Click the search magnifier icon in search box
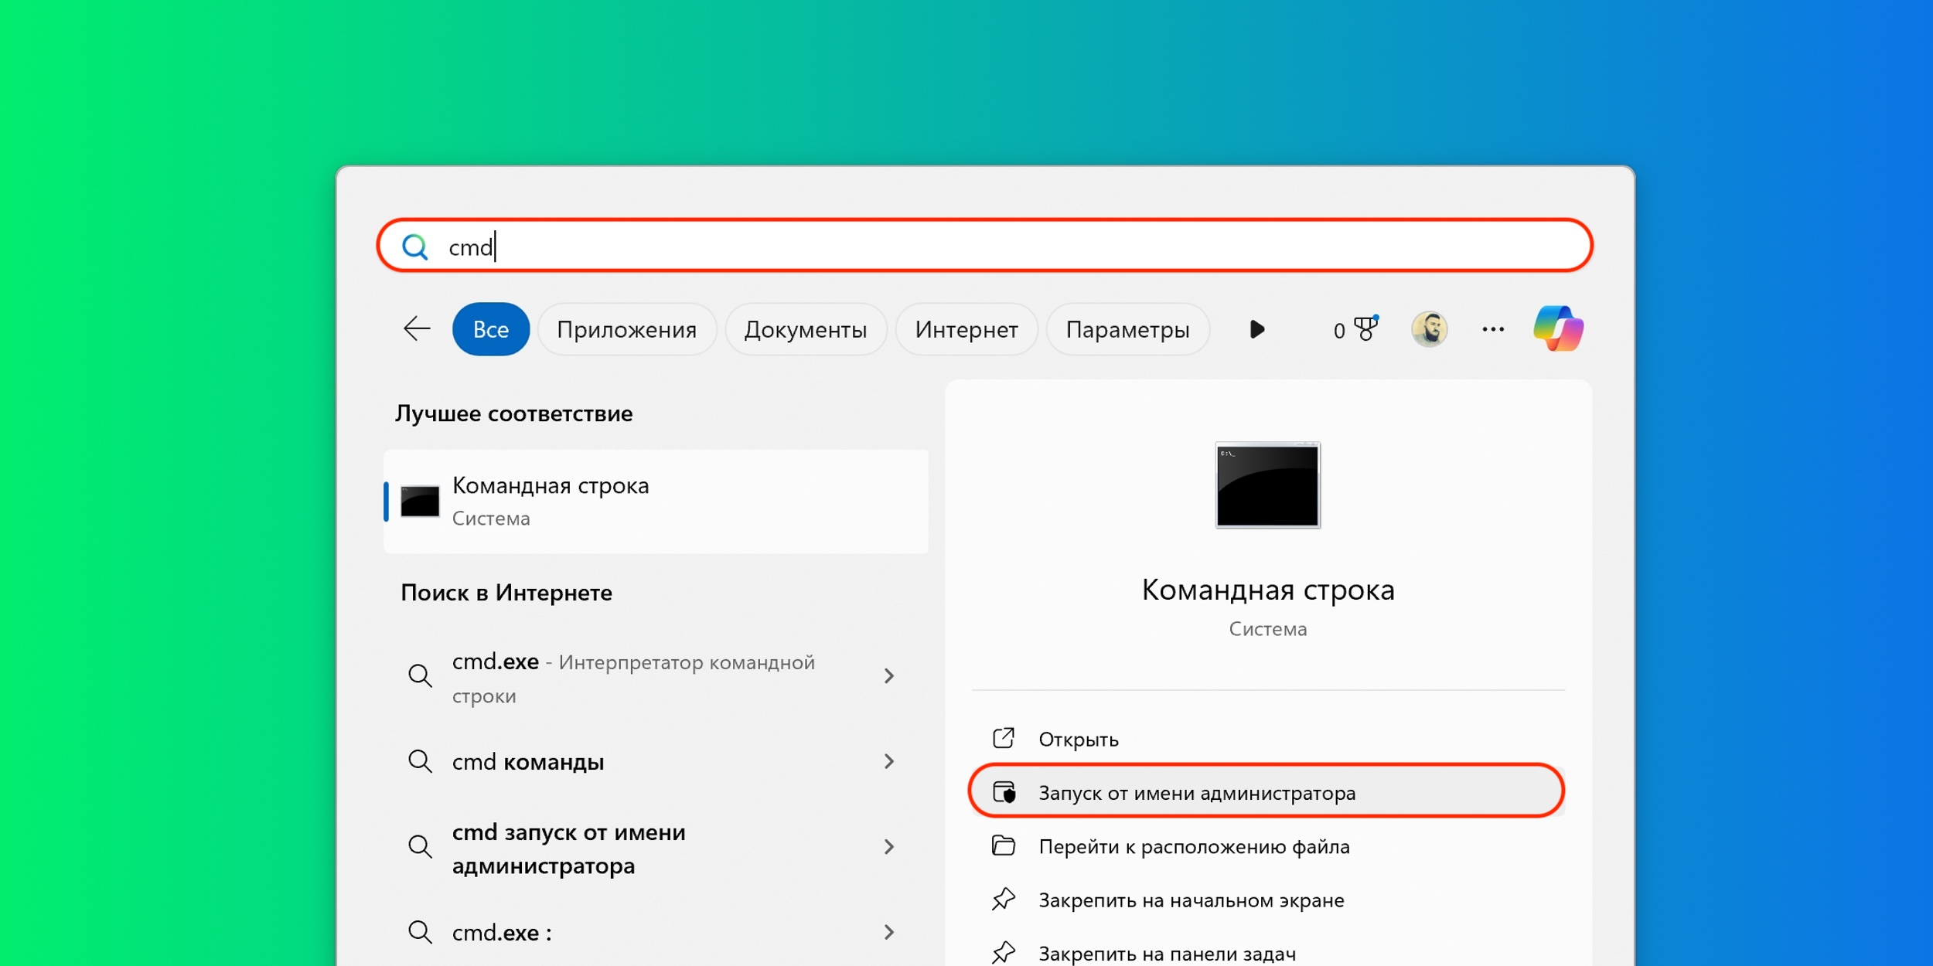The width and height of the screenshot is (1933, 966). (415, 247)
